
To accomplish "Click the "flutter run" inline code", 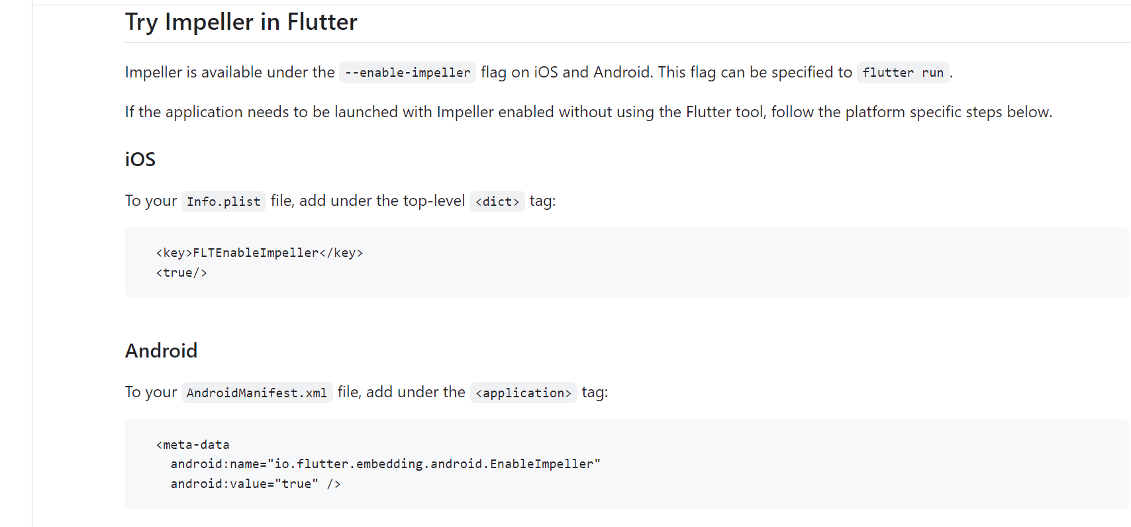I will (903, 72).
